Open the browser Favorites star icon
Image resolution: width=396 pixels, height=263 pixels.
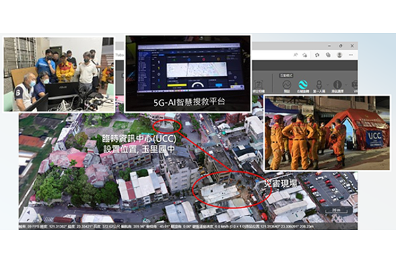(x=317, y=55)
